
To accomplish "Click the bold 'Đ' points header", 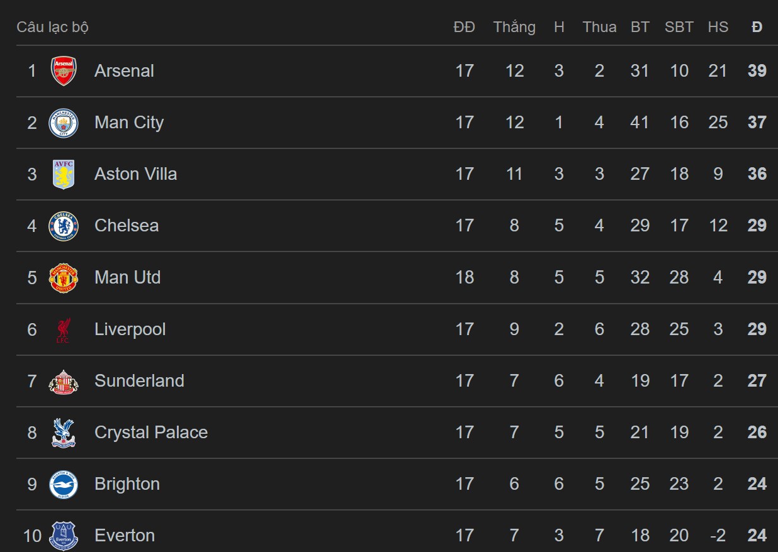I will [757, 27].
